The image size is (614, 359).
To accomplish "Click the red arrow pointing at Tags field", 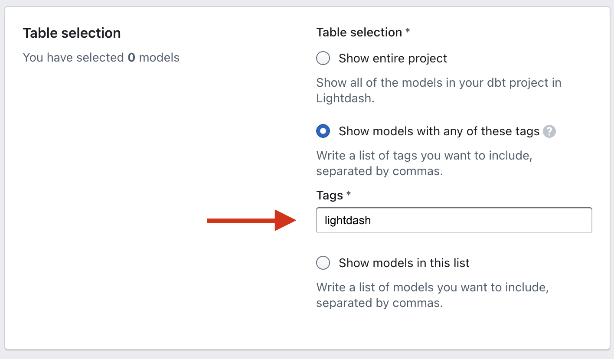I will pos(251,221).
